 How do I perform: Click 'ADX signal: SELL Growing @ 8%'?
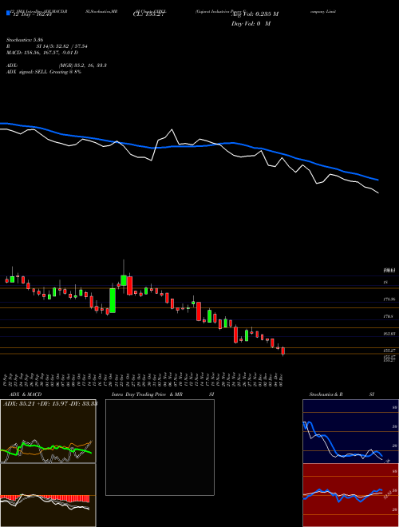[44, 72]
